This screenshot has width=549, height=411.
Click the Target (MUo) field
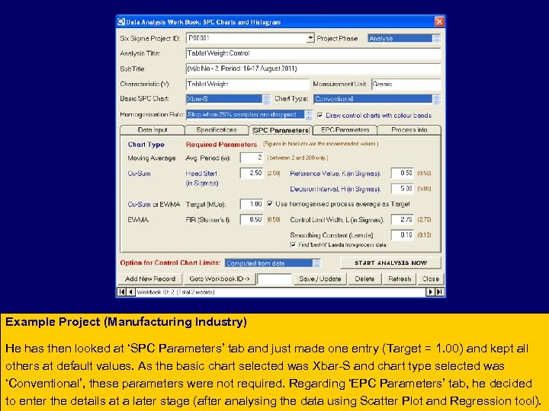252,204
